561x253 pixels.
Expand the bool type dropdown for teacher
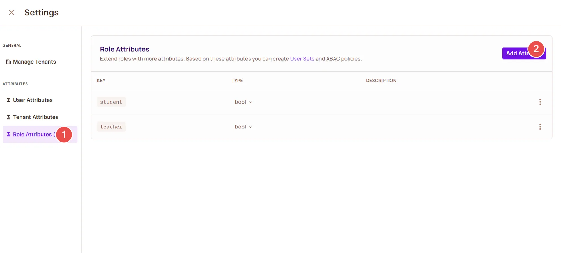(243, 127)
